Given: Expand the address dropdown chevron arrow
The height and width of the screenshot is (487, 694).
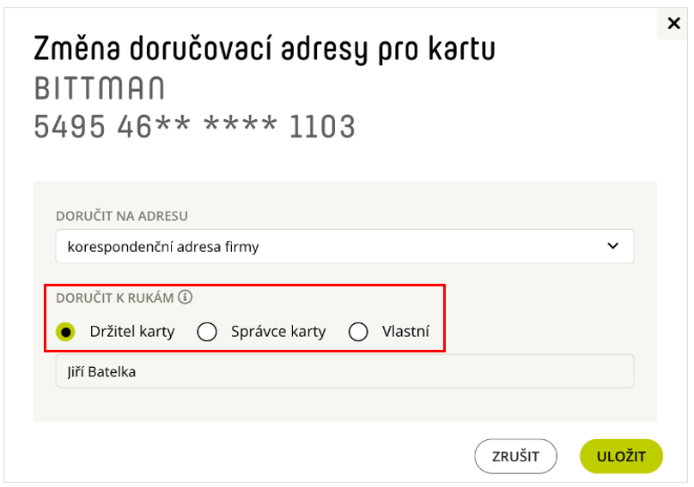Looking at the screenshot, I should [612, 246].
